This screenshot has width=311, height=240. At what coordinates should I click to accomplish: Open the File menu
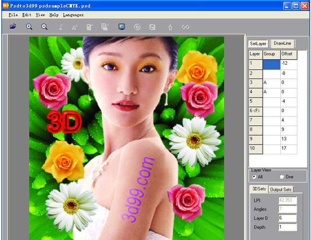13,15
